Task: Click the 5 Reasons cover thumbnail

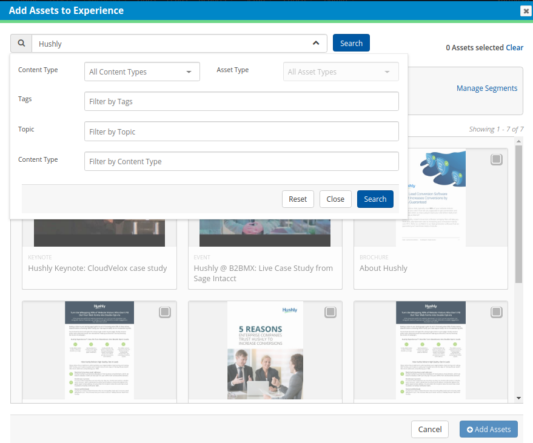Action: click(265, 350)
